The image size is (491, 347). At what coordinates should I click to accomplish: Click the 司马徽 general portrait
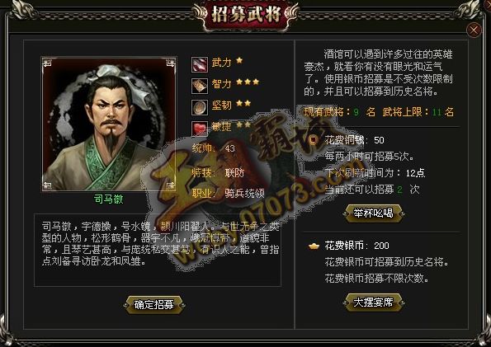pyautogui.click(x=109, y=124)
